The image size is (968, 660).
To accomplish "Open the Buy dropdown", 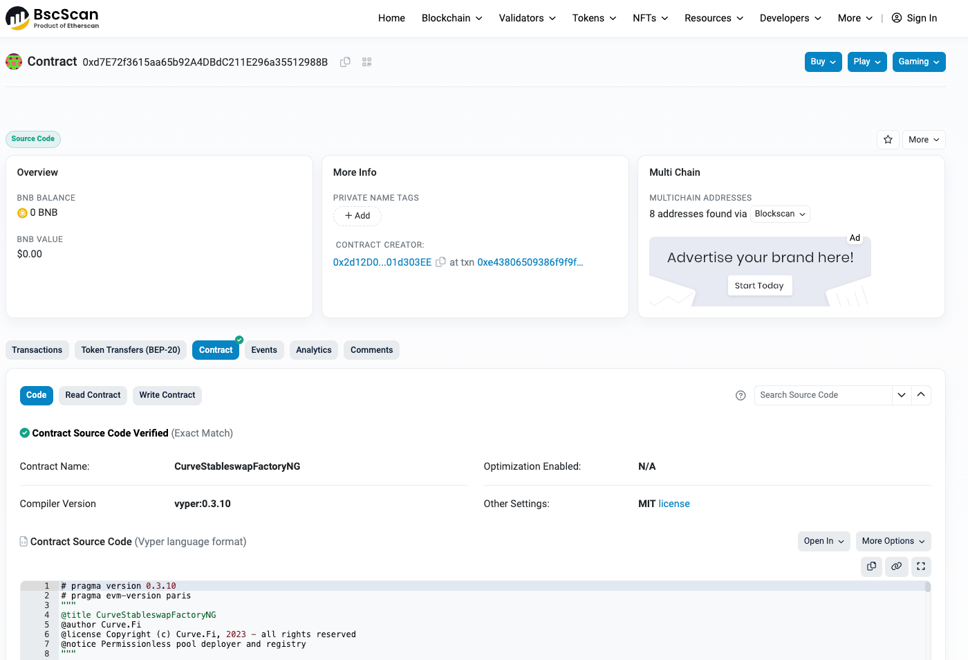I will 823,62.
